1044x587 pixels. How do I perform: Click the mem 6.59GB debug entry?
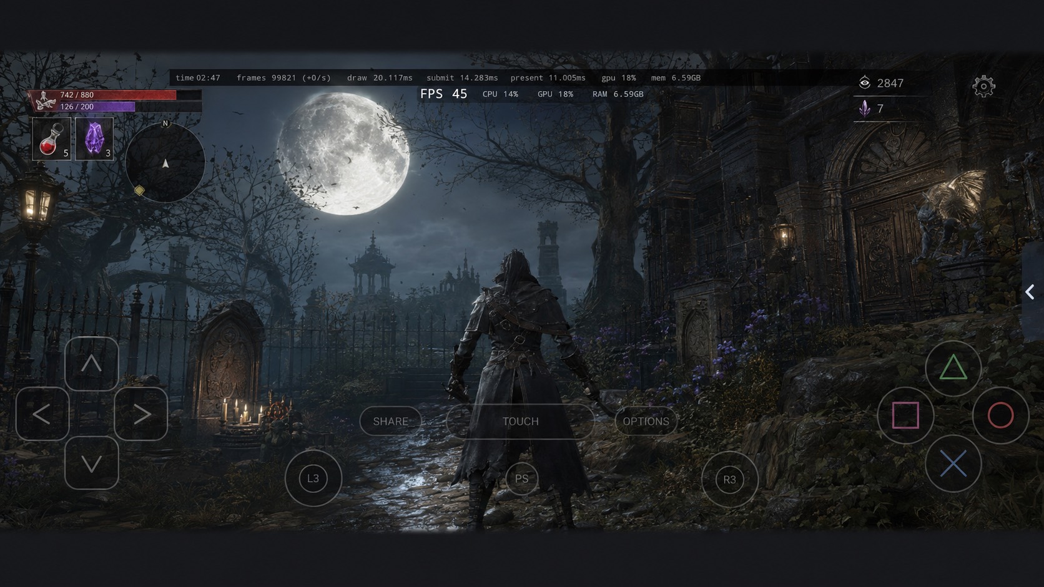click(676, 78)
